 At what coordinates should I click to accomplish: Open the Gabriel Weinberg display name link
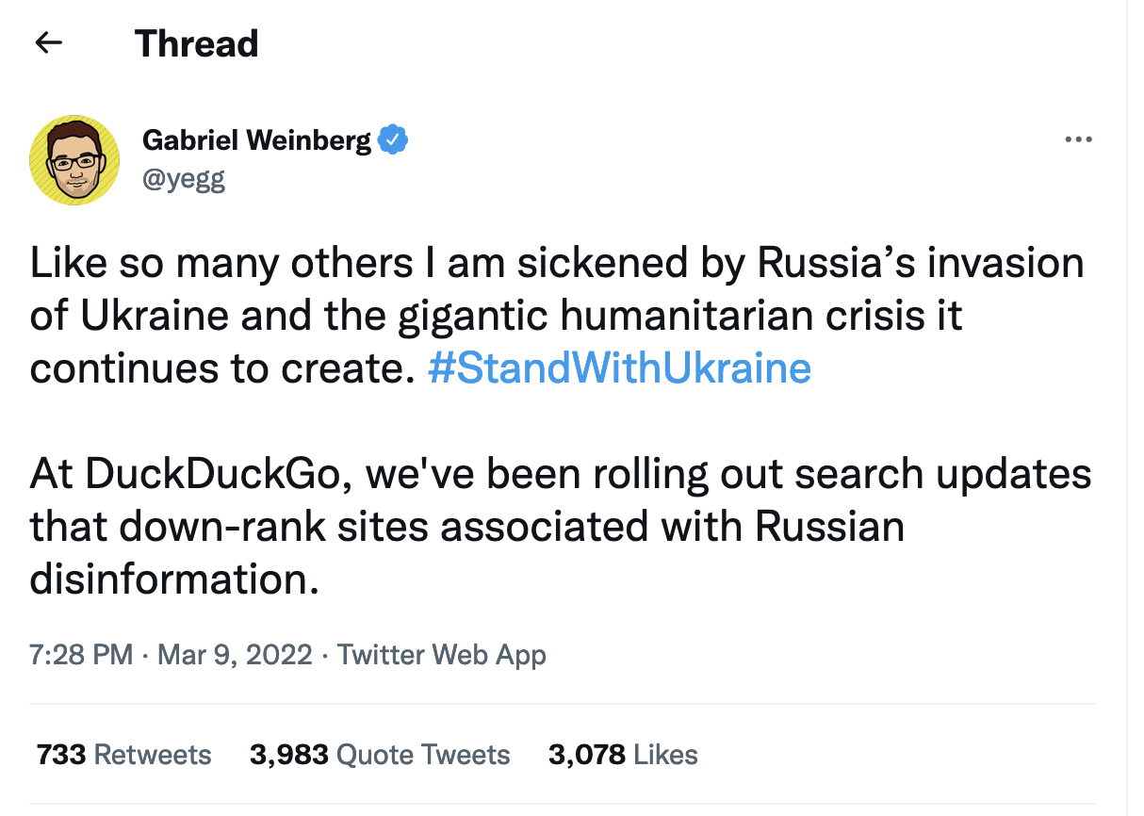coord(256,140)
